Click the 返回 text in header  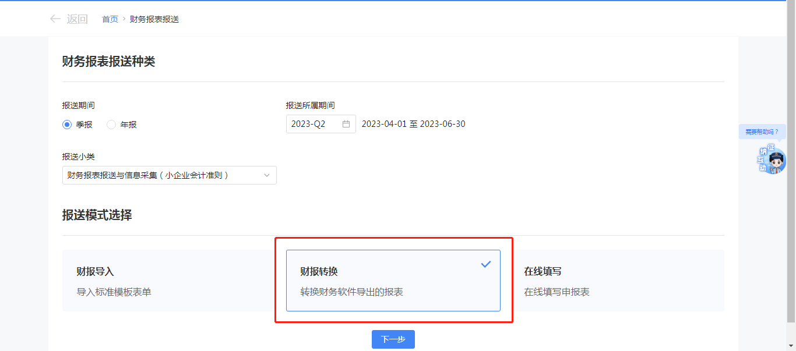[x=77, y=19]
